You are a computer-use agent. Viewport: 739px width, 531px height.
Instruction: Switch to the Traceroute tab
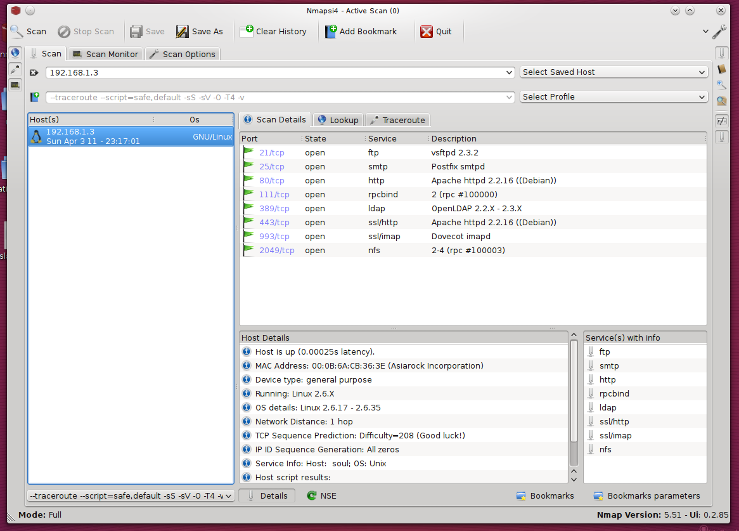[398, 121]
